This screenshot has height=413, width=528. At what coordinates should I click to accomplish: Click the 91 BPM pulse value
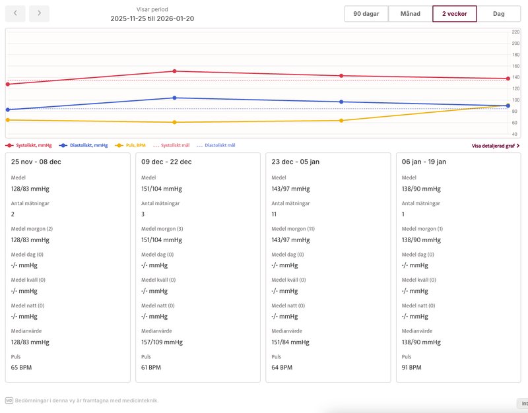pos(411,367)
